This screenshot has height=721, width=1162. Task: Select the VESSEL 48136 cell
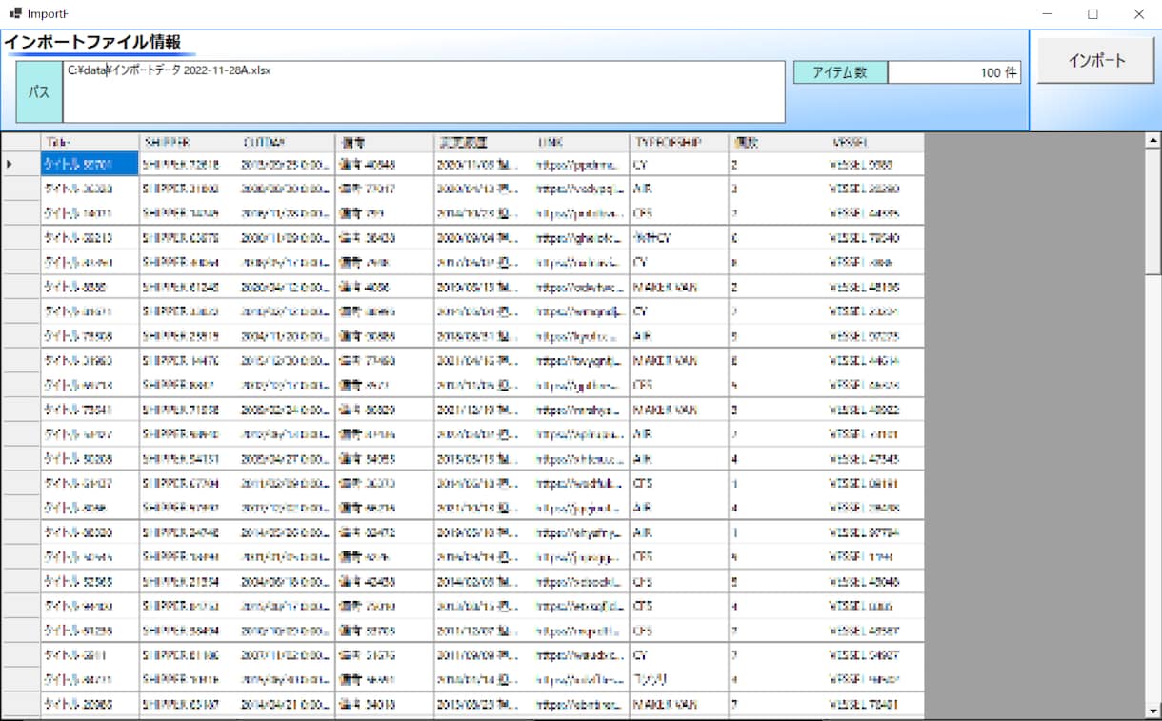(874, 287)
